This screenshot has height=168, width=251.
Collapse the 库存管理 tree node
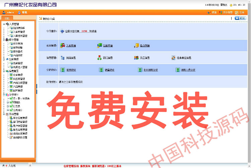pos(4,40)
